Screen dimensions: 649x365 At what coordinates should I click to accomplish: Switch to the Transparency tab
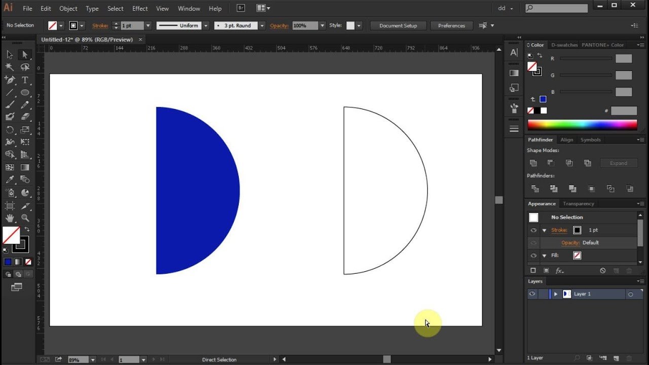pyautogui.click(x=579, y=204)
